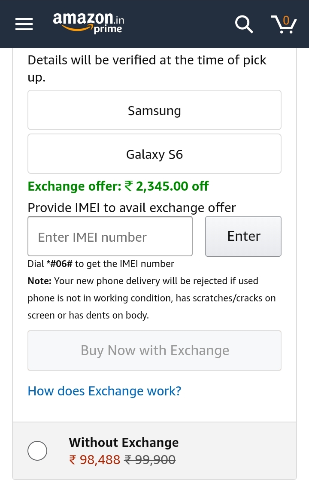Tap Buy Now with Exchange

click(x=154, y=350)
